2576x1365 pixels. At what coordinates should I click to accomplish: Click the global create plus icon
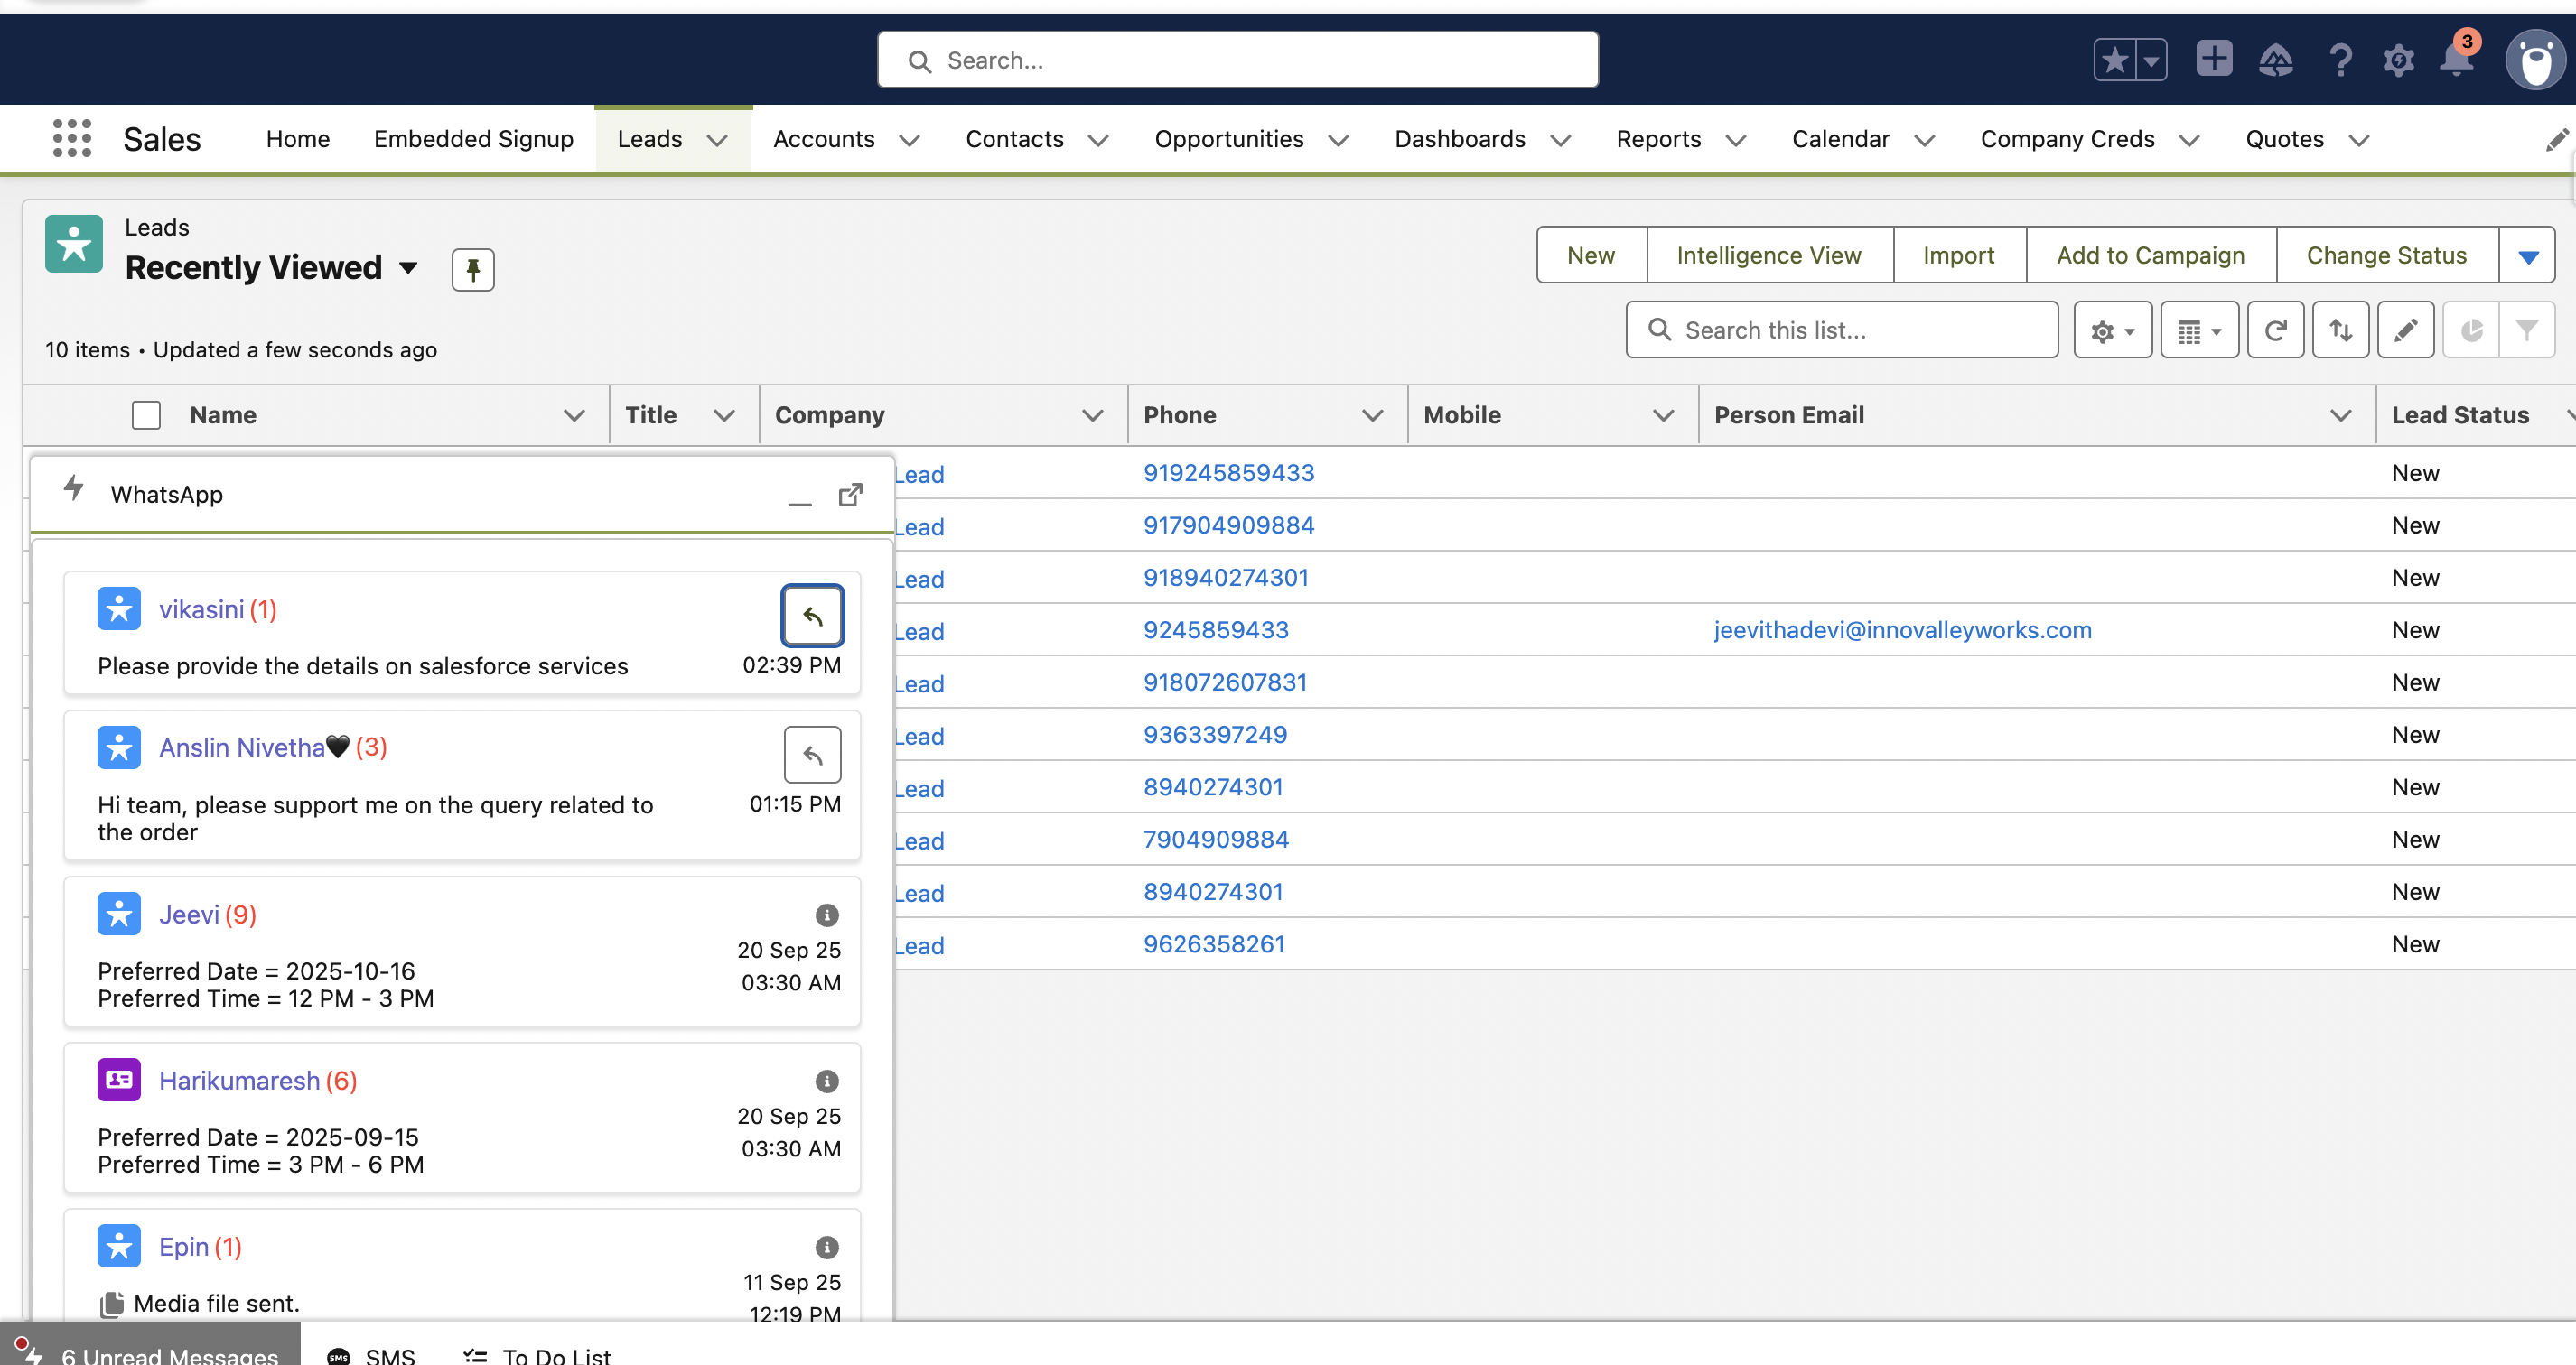pos(2213,59)
